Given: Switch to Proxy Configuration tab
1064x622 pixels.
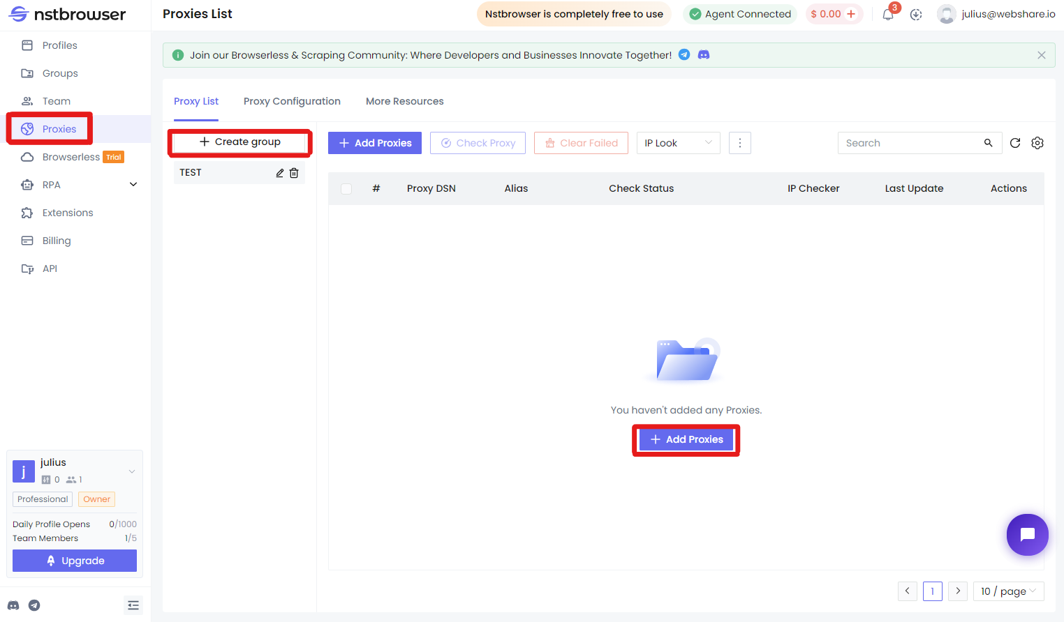Looking at the screenshot, I should coord(292,101).
